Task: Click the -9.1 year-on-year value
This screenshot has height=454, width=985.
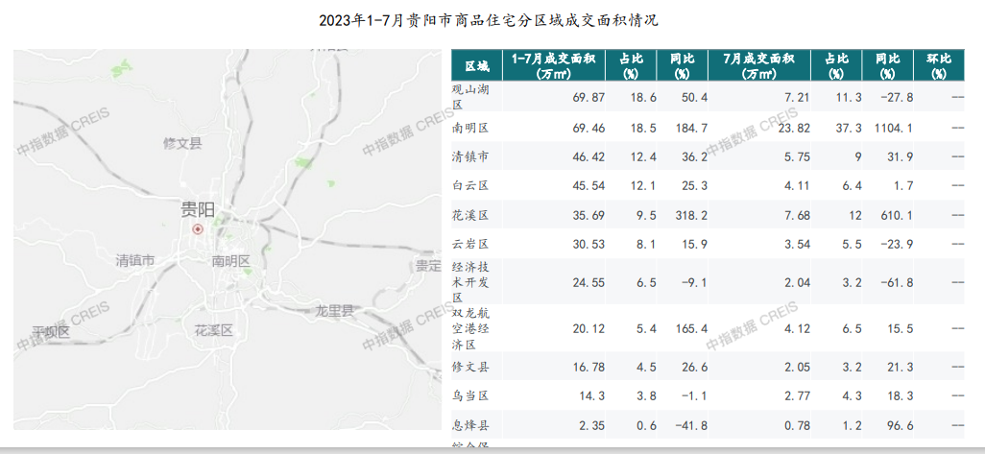Action: click(x=693, y=282)
